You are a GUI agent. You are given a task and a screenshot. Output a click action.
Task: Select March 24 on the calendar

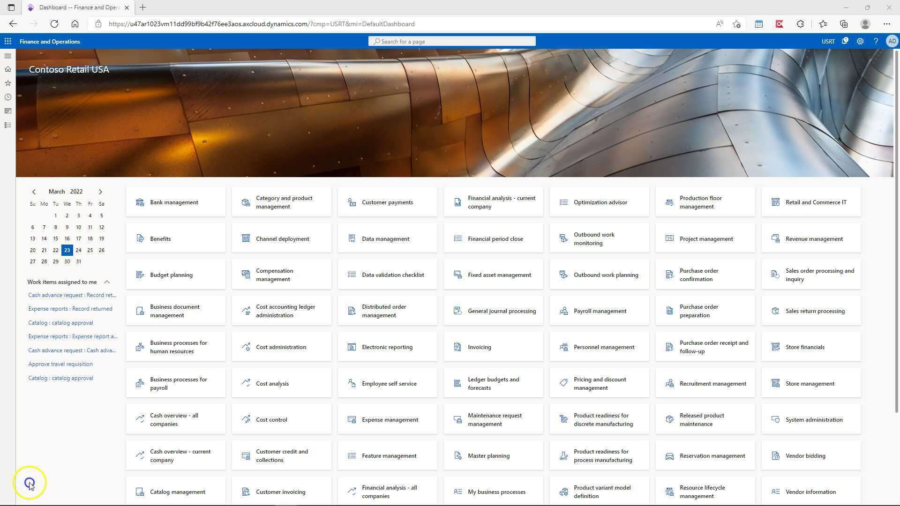pyautogui.click(x=78, y=250)
